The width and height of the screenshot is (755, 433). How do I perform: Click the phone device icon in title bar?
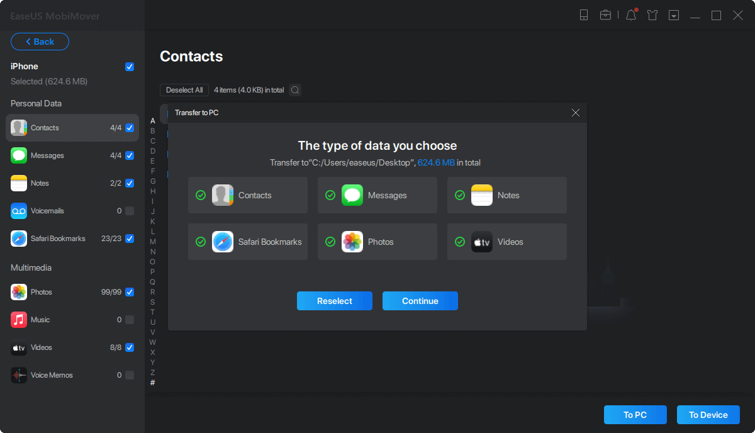pos(584,15)
